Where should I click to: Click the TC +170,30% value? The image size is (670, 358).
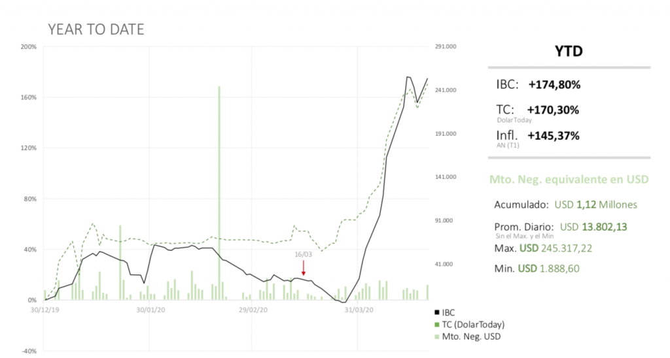click(553, 110)
